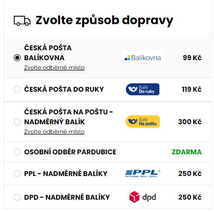
Task: Click the delivery truck icon
Action: click(22, 21)
